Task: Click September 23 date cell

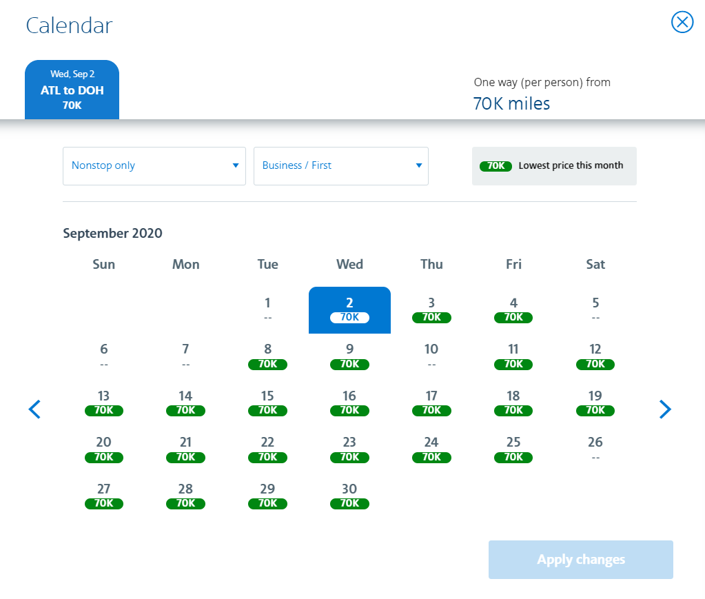Action: 349,449
